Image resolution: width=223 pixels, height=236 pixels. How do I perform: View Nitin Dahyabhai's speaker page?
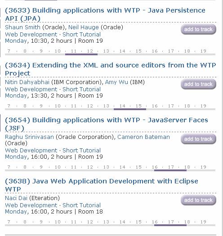tap(27, 82)
